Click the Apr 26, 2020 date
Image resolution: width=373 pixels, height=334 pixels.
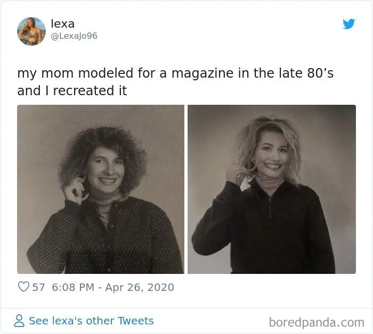point(140,287)
